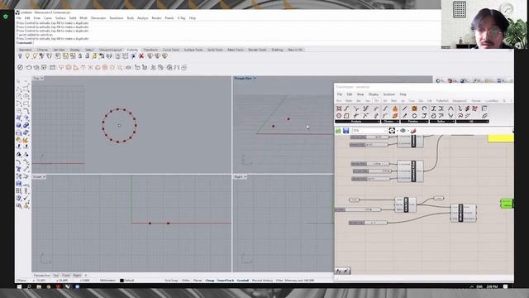Toggle Osnap in Rhino status bar
Viewport: 529px width, 298px height.
point(209,281)
